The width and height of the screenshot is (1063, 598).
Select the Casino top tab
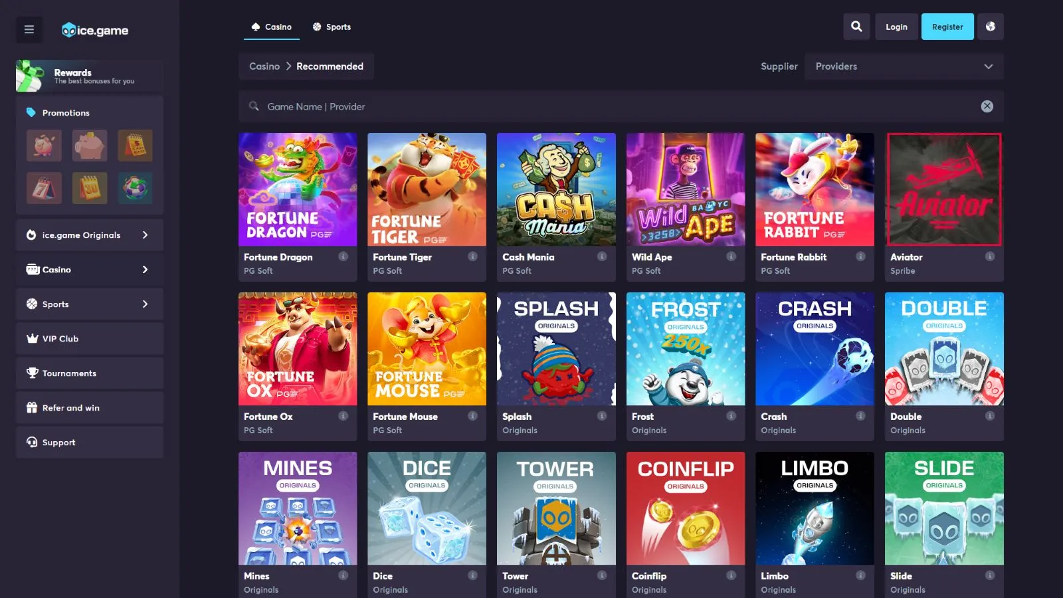(271, 27)
